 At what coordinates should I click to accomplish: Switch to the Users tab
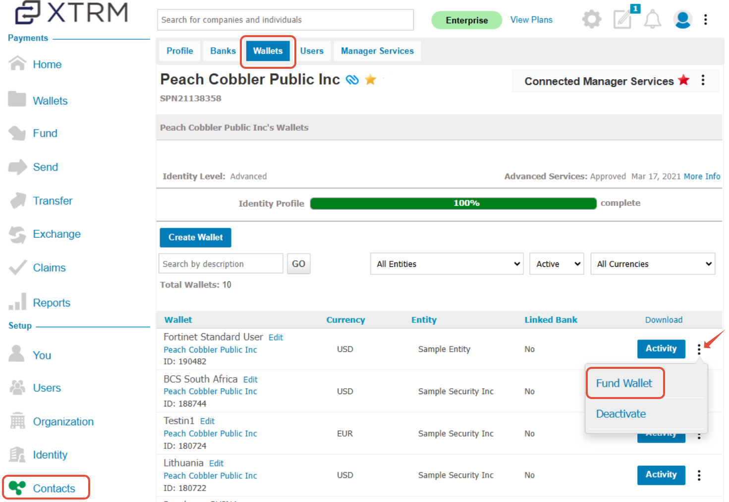[x=312, y=51]
